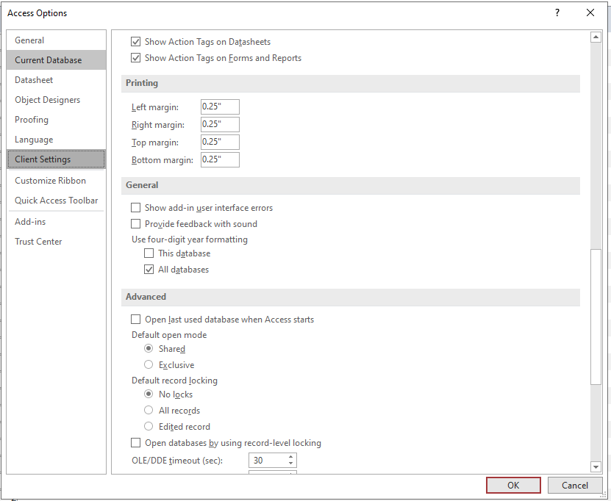Close the Access Options dialog

590,12
